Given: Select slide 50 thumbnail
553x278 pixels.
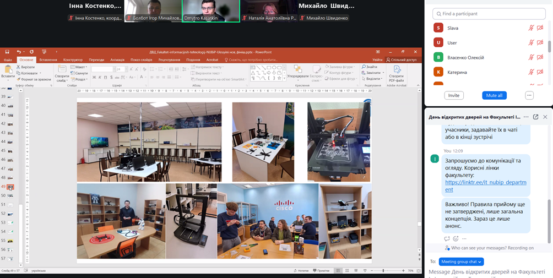Looking at the screenshot, I should click(x=10, y=195).
